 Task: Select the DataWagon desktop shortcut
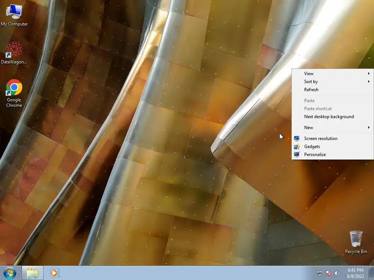click(14, 53)
